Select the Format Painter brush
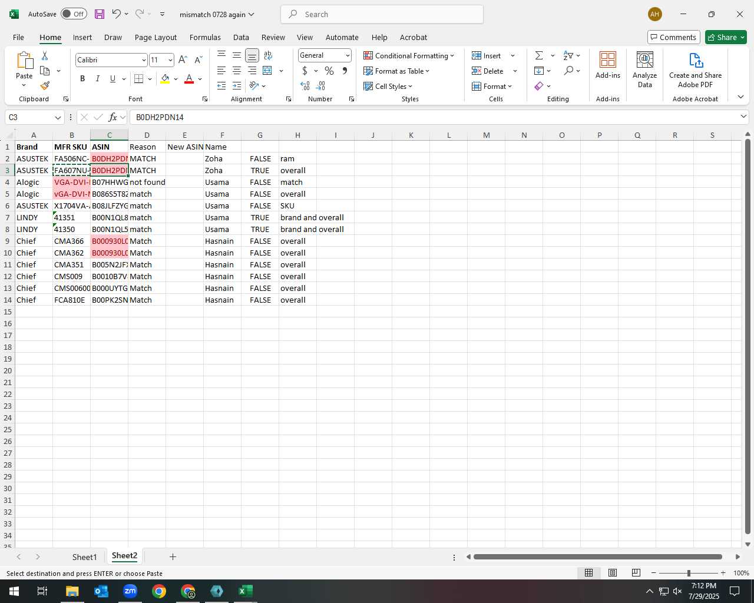This screenshot has width=754, height=603. 45,86
